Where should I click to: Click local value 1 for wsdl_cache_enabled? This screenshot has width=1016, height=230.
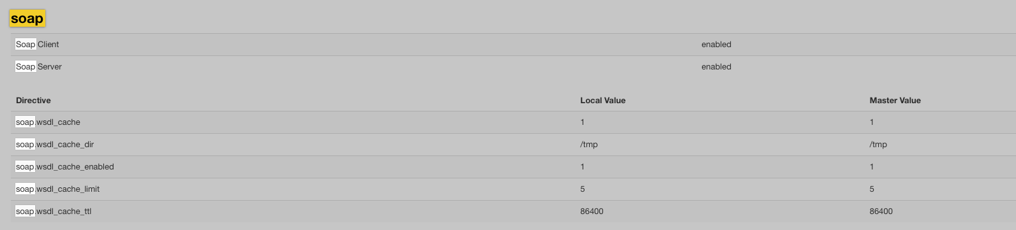(583, 167)
